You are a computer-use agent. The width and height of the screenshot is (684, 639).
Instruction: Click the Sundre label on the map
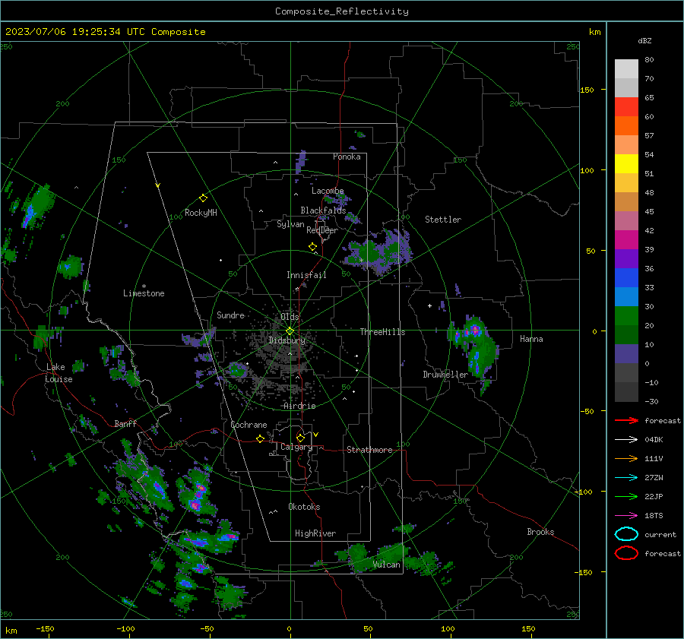(230, 315)
